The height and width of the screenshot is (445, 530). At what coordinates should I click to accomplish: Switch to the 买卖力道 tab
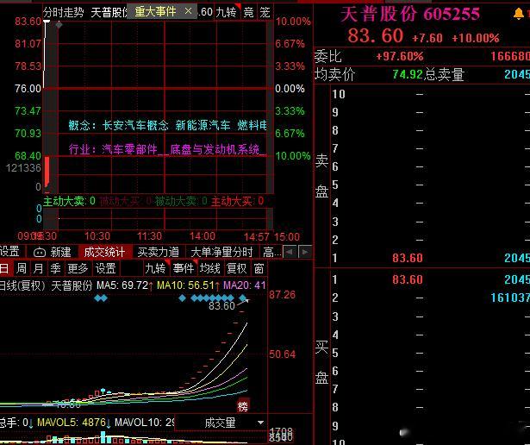(159, 252)
